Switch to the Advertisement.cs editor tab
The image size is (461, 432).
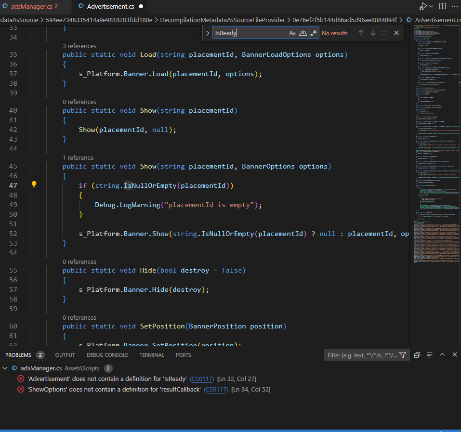[110, 6]
